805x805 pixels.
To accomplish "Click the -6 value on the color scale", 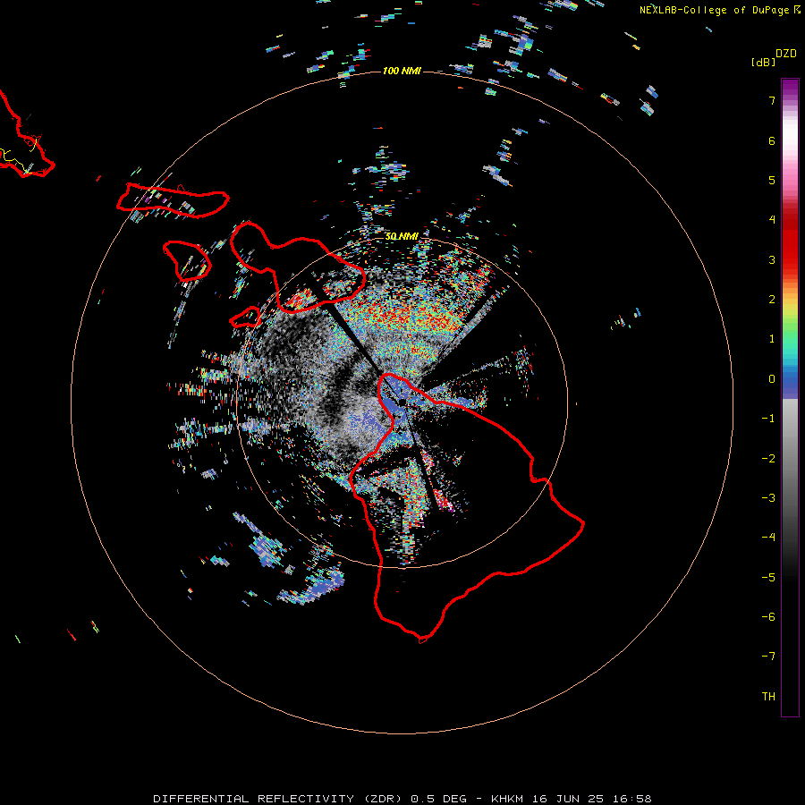I will click(768, 617).
